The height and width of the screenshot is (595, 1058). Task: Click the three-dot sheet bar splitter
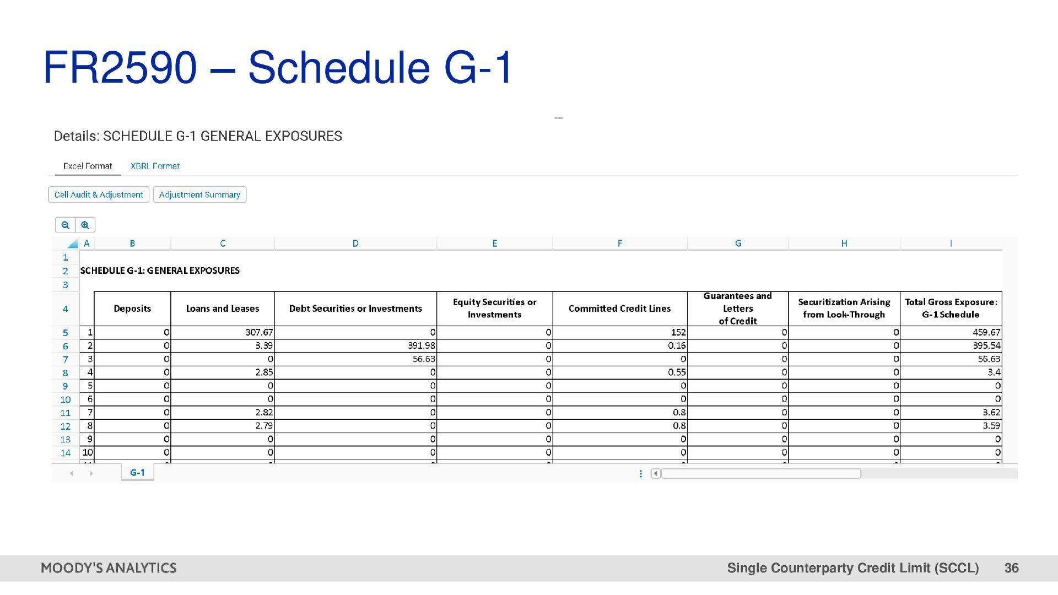pos(640,473)
